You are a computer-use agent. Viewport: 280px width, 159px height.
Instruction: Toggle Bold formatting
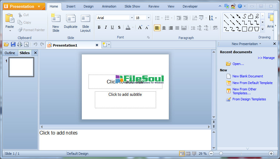tap(99, 28)
